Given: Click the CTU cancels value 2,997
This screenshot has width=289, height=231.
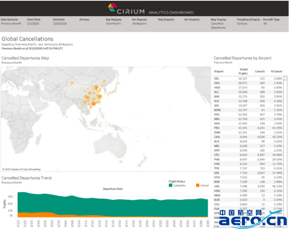Looking at the screenshot, I should pos(261,155).
